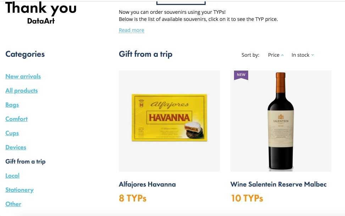Open the Local category
Image resolution: width=345 pixels, height=216 pixels.
coord(12,176)
